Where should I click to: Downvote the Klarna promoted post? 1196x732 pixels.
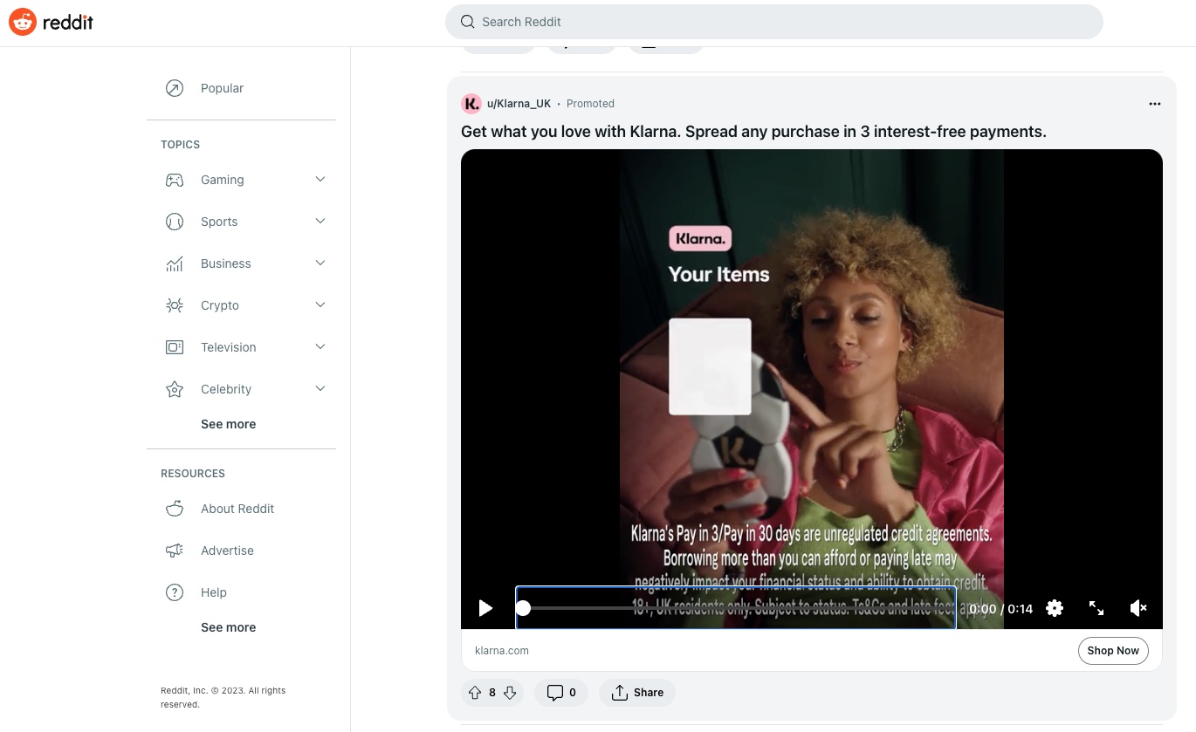[x=511, y=692]
